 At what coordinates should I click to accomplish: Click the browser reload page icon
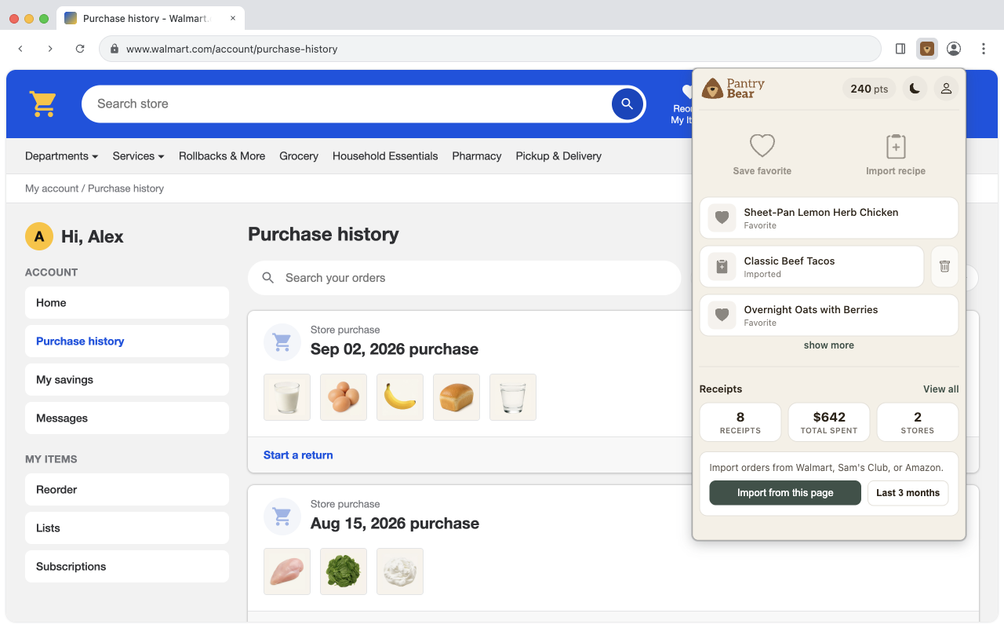pyautogui.click(x=80, y=49)
